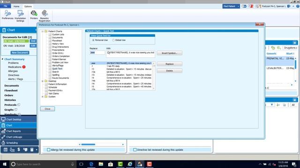Switch to the Options ribbon tab

click(28, 6)
